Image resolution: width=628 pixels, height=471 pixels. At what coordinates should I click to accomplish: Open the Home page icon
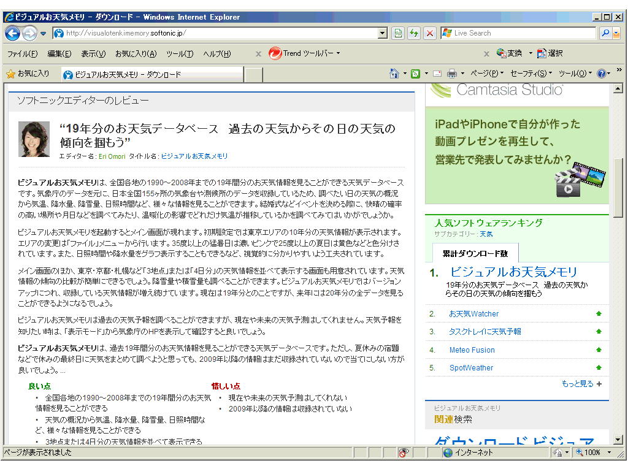[394, 74]
